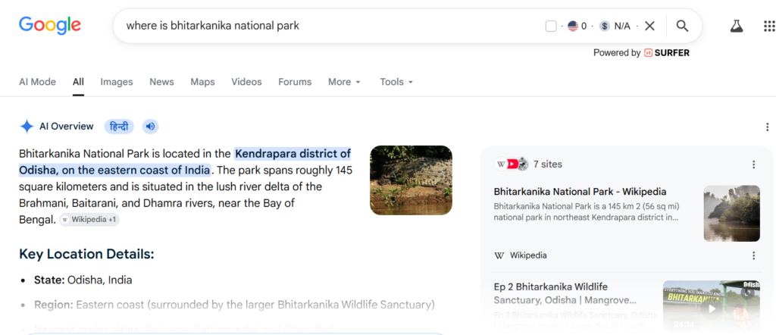Screen dimensions: 776x335
Task: Open the 7 sites panel three-dot menu
Action: click(x=753, y=164)
